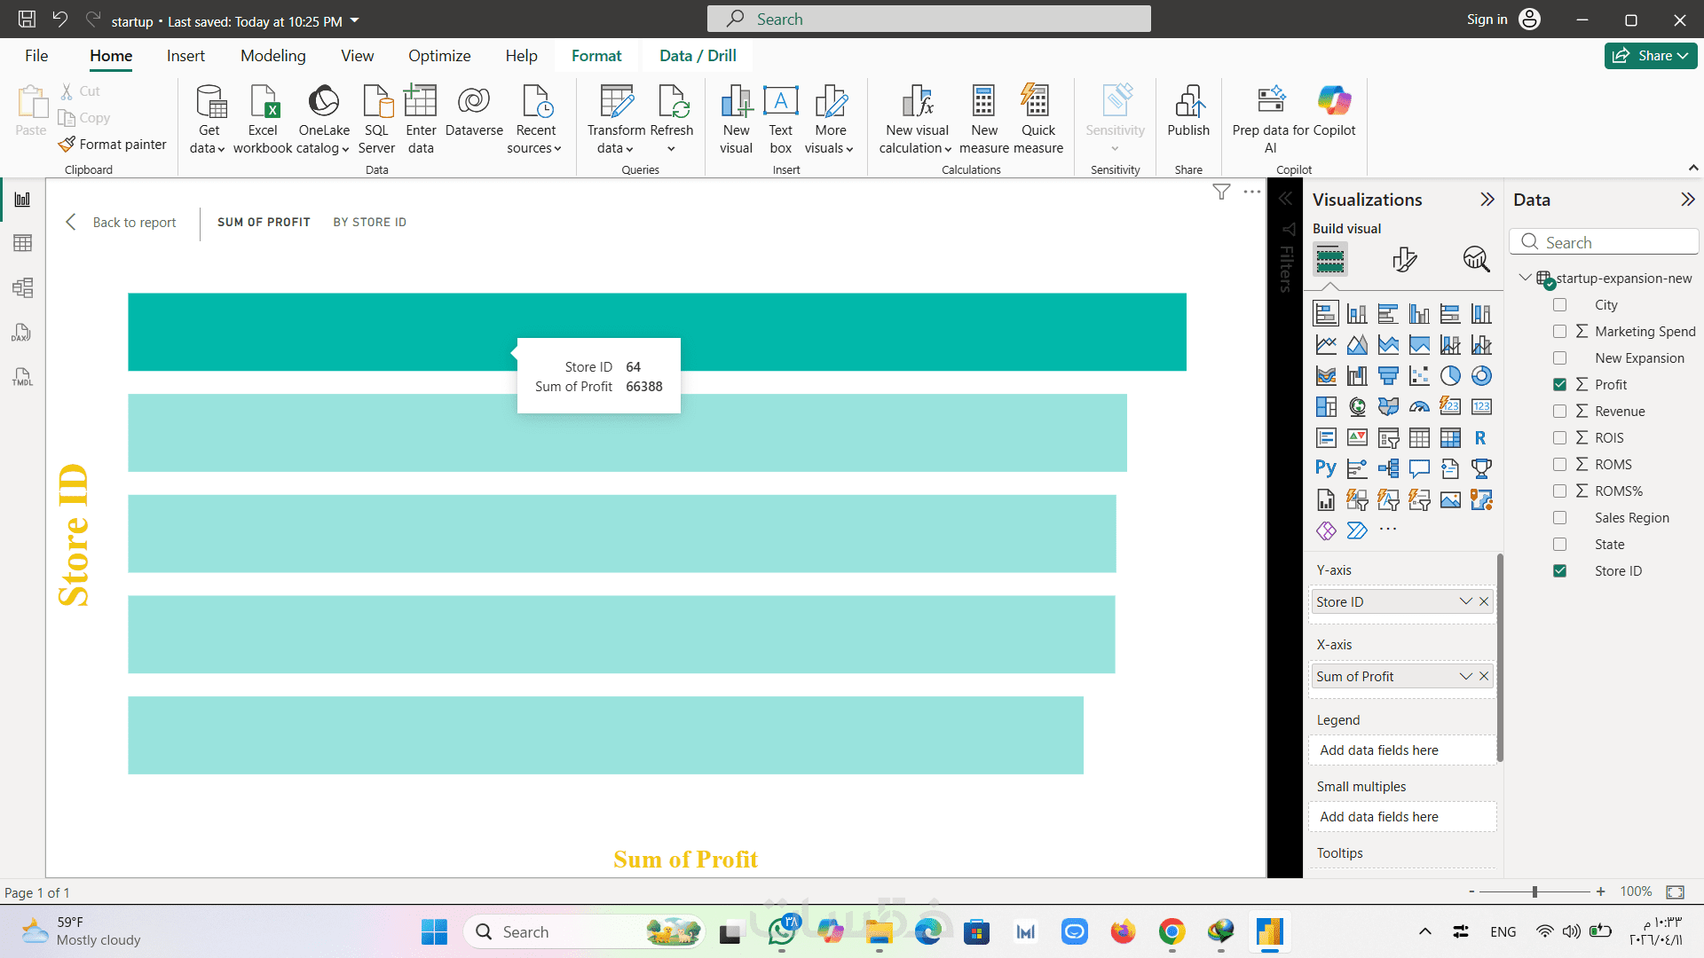Image resolution: width=1704 pixels, height=958 pixels.
Task: Click the filter icon above the chart
Action: [x=1221, y=192]
